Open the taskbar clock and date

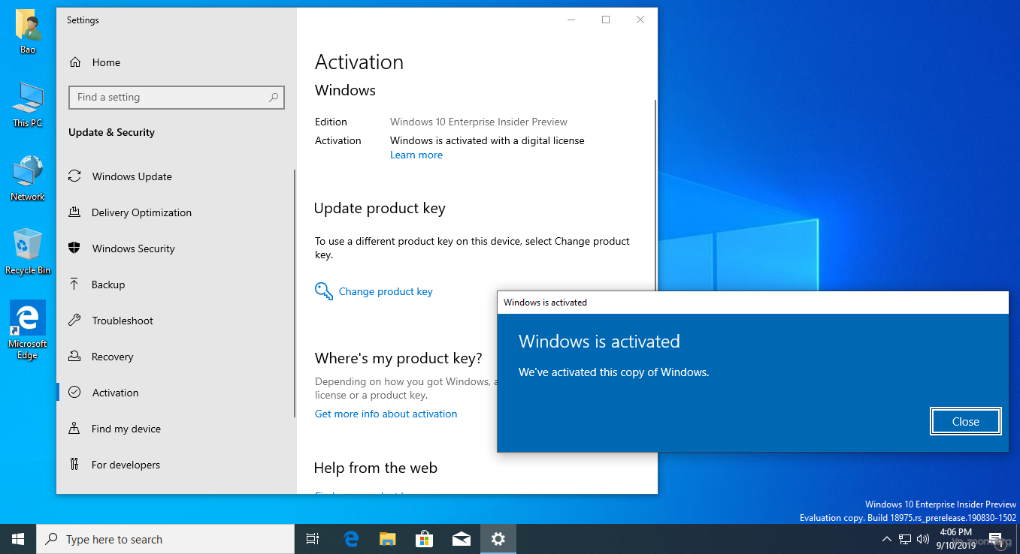(x=955, y=539)
